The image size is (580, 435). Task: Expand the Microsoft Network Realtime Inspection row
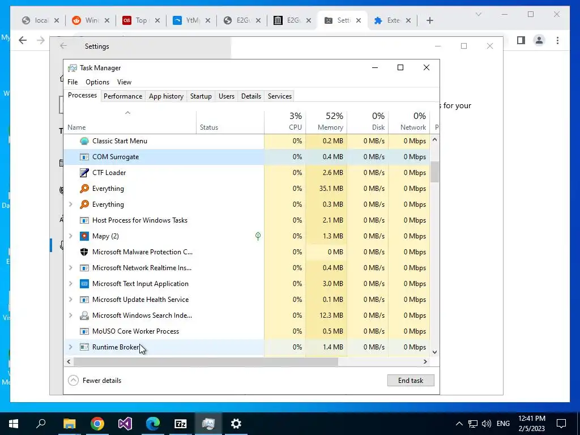point(70,268)
